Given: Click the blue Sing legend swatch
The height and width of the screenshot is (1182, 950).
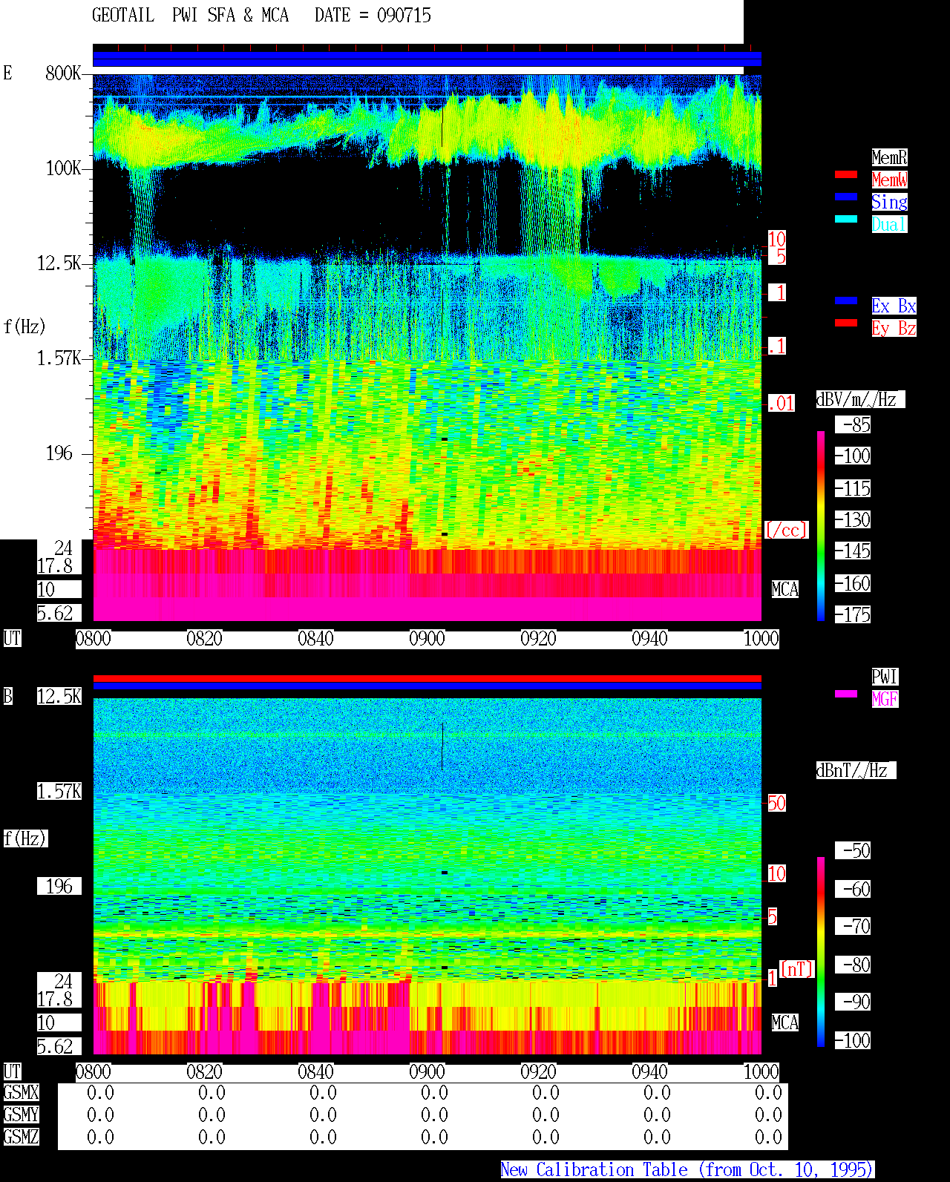Looking at the screenshot, I should pyautogui.click(x=846, y=197).
